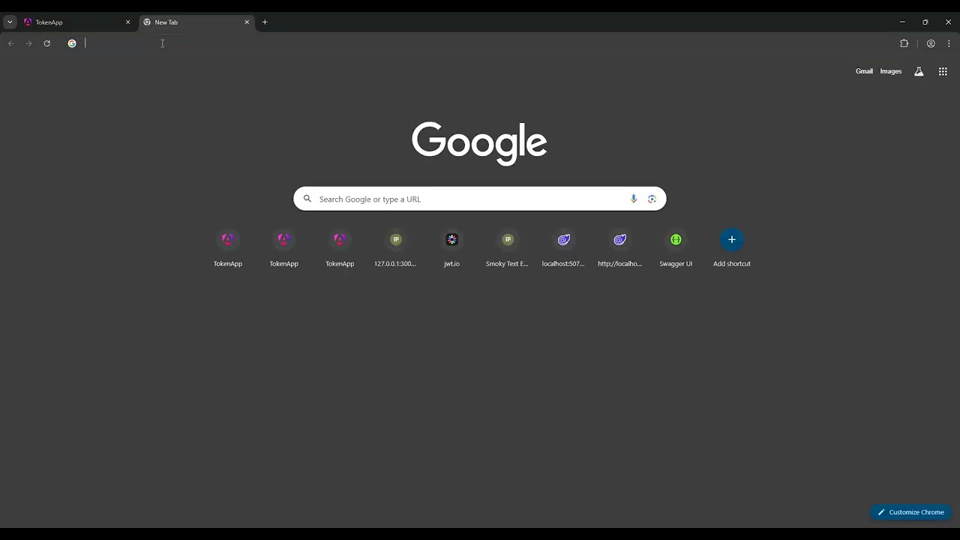Open the Chrome profile icon
The height and width of the screenshot is (540, 960).
931,43
